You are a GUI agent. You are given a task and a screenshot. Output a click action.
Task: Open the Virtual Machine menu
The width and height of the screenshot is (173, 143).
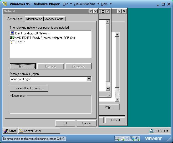pos(84,4)
